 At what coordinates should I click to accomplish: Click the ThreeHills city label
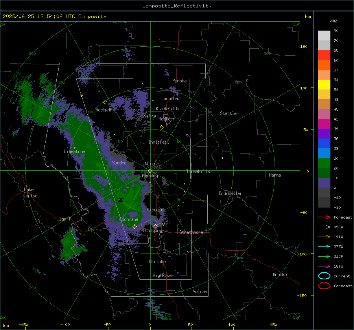[x=198, y=171]
